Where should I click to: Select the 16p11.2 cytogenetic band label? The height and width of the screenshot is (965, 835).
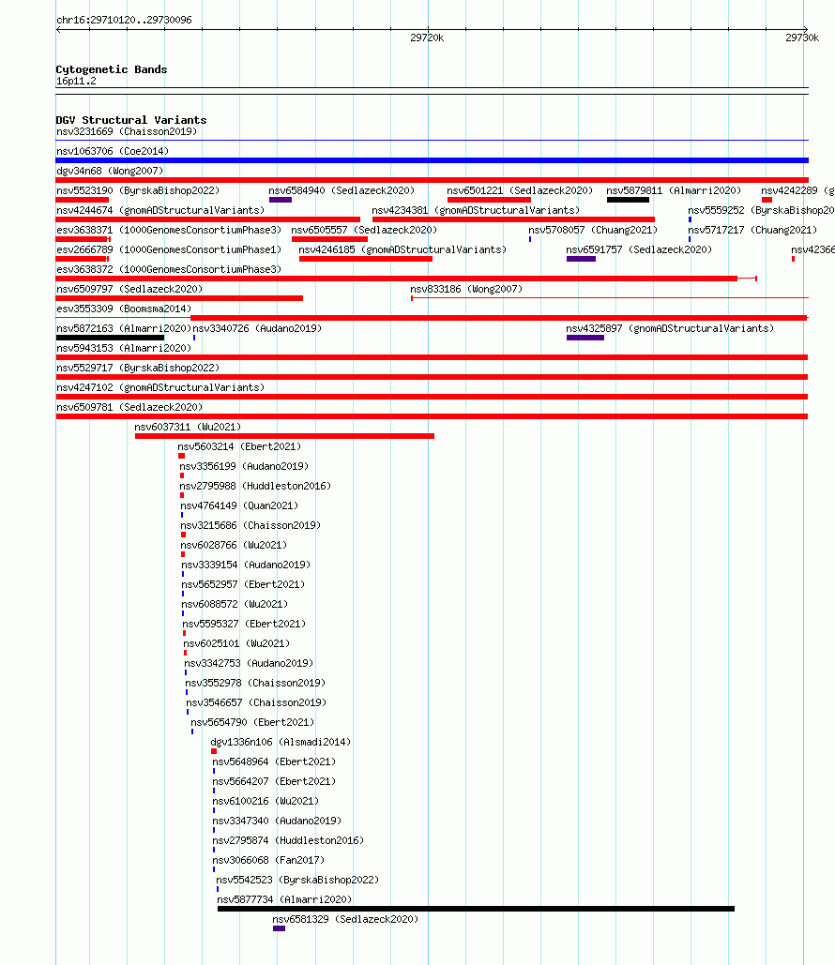[x=76, y=82]
